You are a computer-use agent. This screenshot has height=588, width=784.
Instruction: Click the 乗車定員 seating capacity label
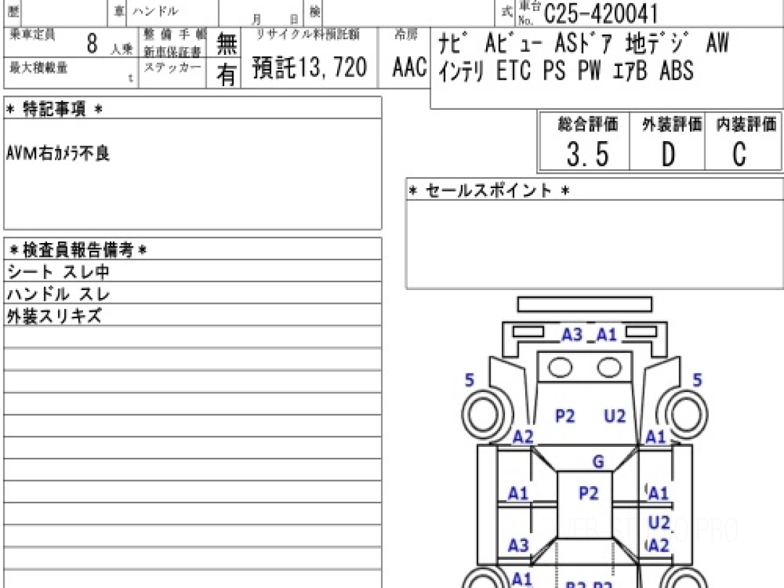coord(33,35)
